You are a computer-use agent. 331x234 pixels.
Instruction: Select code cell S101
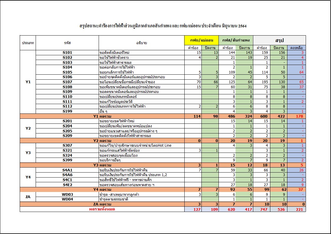pyautogui.click(x=67, y=53)
